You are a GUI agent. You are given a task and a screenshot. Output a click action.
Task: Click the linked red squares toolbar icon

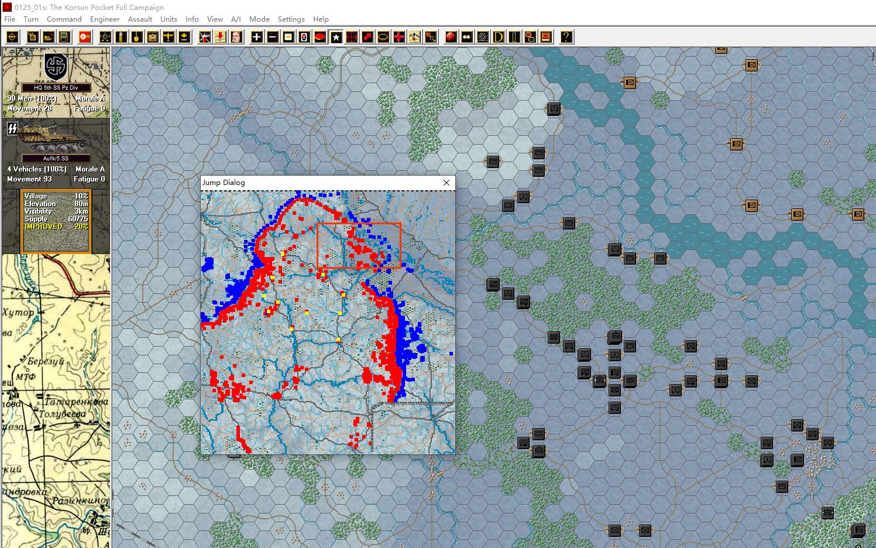[x=430, y=37]
